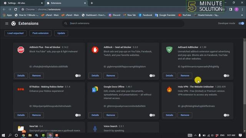
Task: Open the side panel icon in toolbar
Action: [x=231, y=9]
